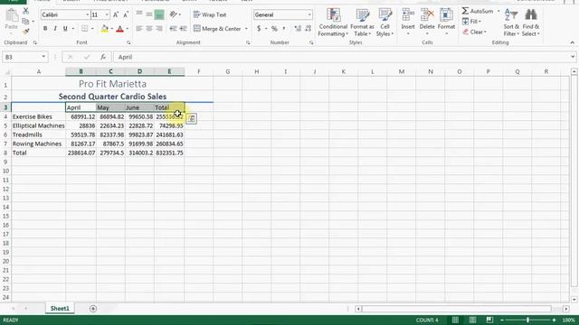Apply the yellow Fill Color

pyautogui.click(x=105, y=28)
